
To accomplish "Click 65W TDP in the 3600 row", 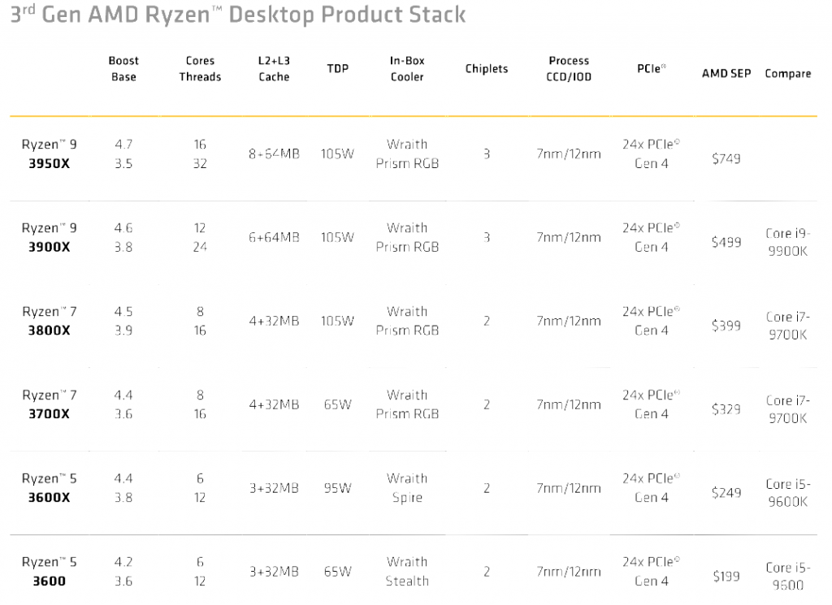I will [x=337, y=572].
